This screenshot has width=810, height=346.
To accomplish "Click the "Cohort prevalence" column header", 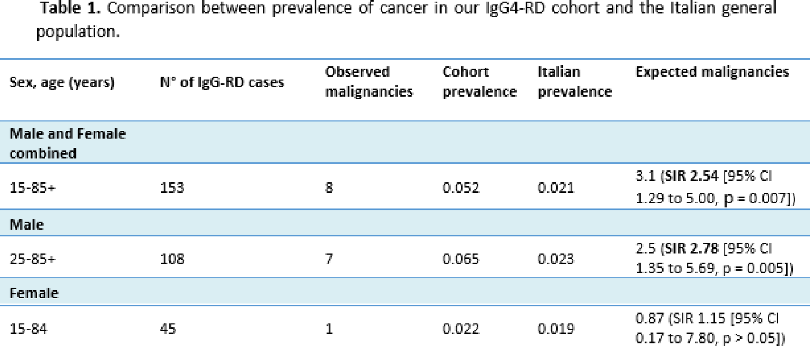I will click(479, 82).
